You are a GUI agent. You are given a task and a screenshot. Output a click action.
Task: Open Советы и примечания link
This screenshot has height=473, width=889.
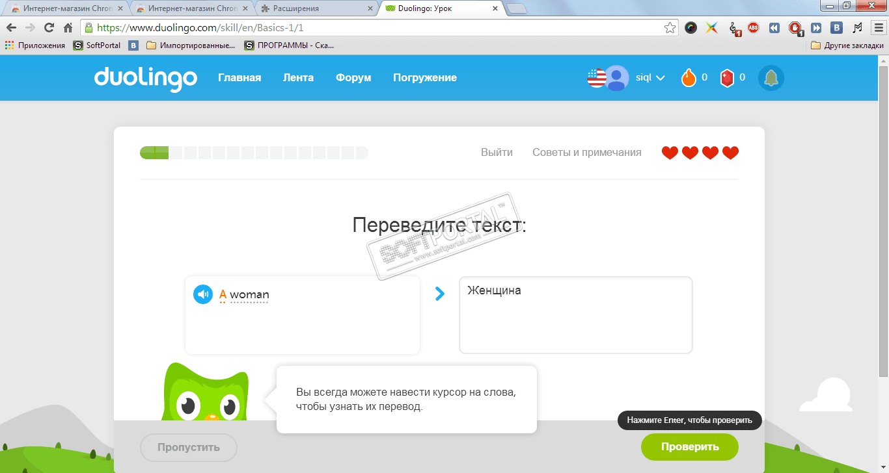tap(587, 153)
